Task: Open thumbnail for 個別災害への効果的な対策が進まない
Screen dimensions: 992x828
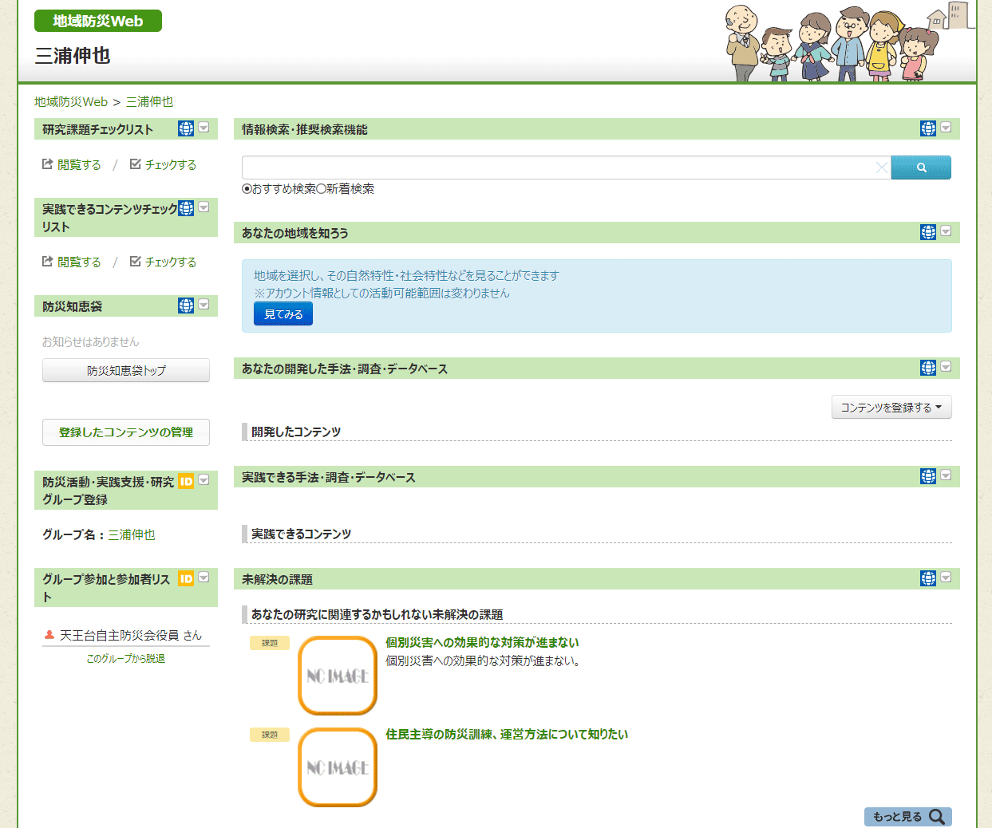Action: [x=338, y=676]
